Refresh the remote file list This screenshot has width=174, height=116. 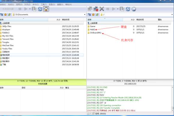(128, 9)
